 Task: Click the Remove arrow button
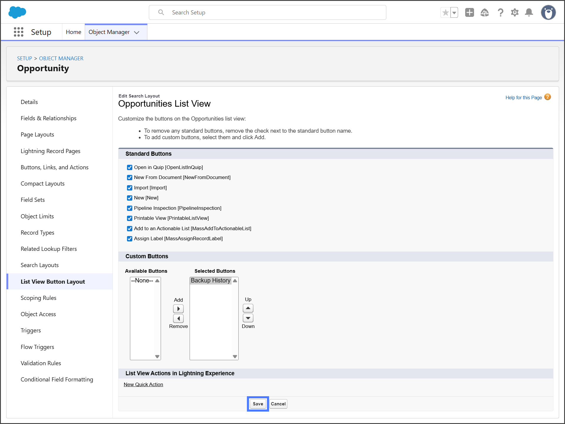[x=178, y=319]
